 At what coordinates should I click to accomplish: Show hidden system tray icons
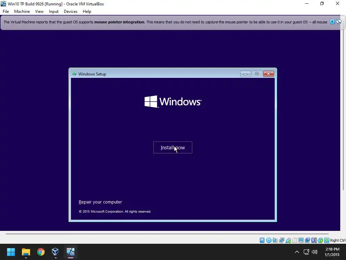(x=297, y=252)
